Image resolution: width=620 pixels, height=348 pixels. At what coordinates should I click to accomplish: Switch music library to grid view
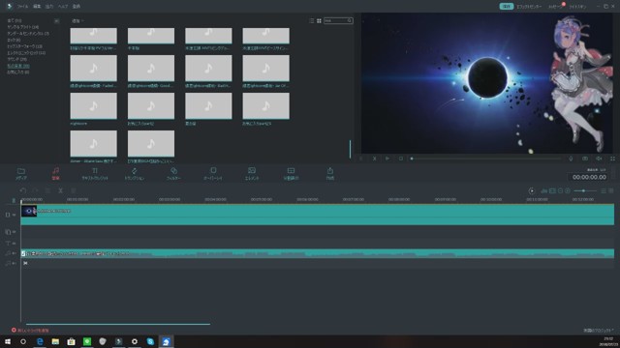pyautogui.click(x=319, y=20)
